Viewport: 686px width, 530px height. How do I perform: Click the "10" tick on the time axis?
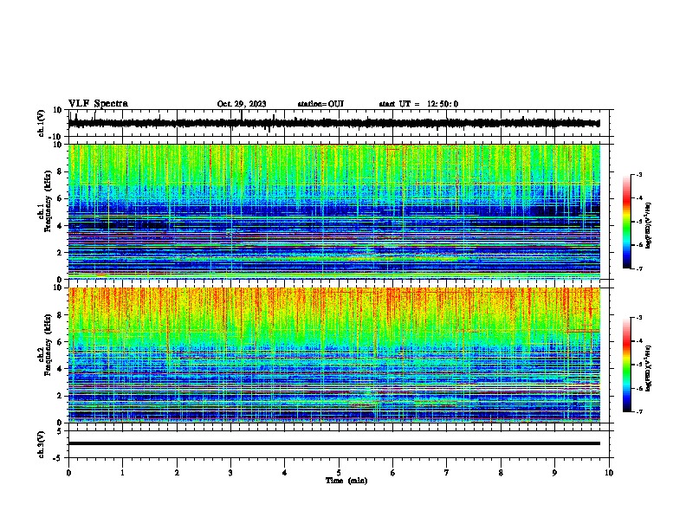(x=609, y=473)
